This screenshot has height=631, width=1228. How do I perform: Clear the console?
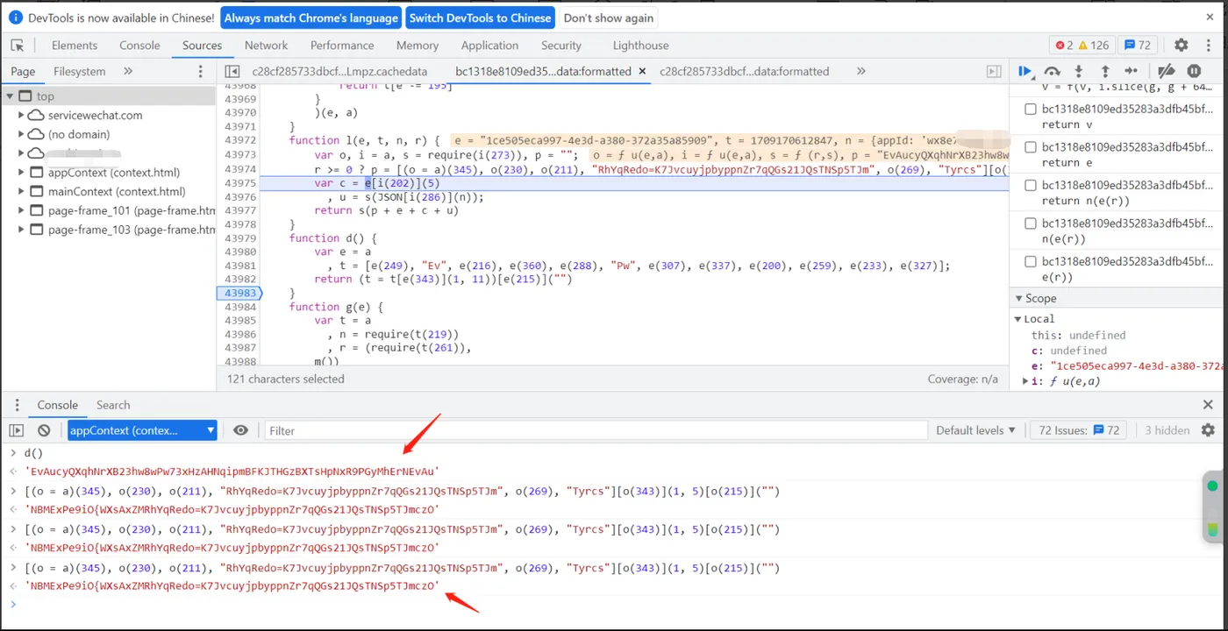click(x=44, y=430)
